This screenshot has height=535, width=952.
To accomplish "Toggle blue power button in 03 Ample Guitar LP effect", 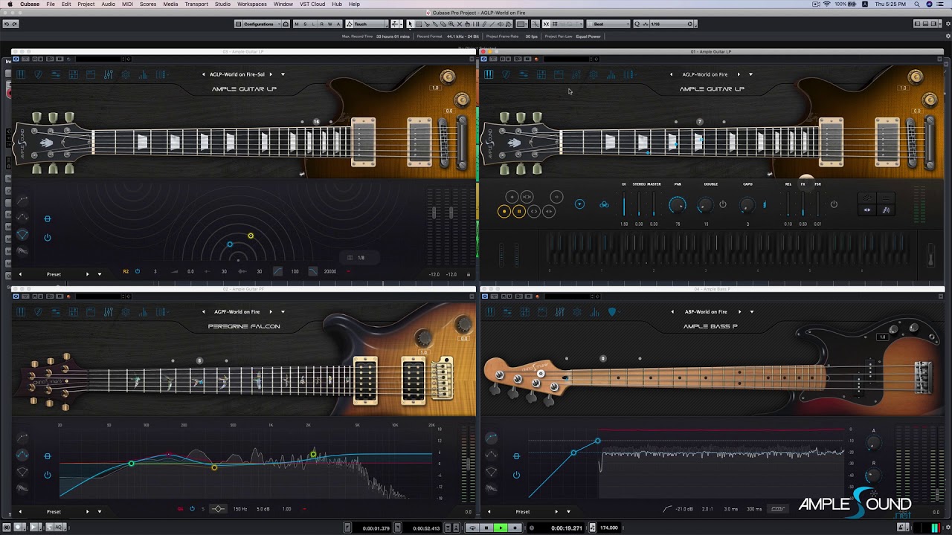I will (x=48, y=238).
